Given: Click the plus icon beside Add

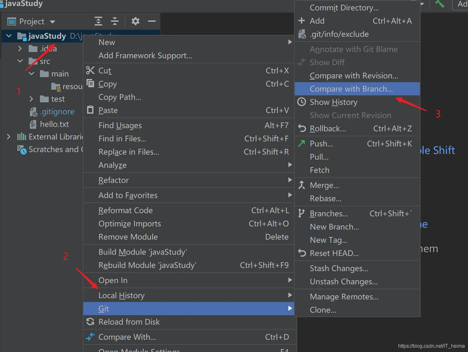Looking at the screenshot, I should click(x=302, y=21).
